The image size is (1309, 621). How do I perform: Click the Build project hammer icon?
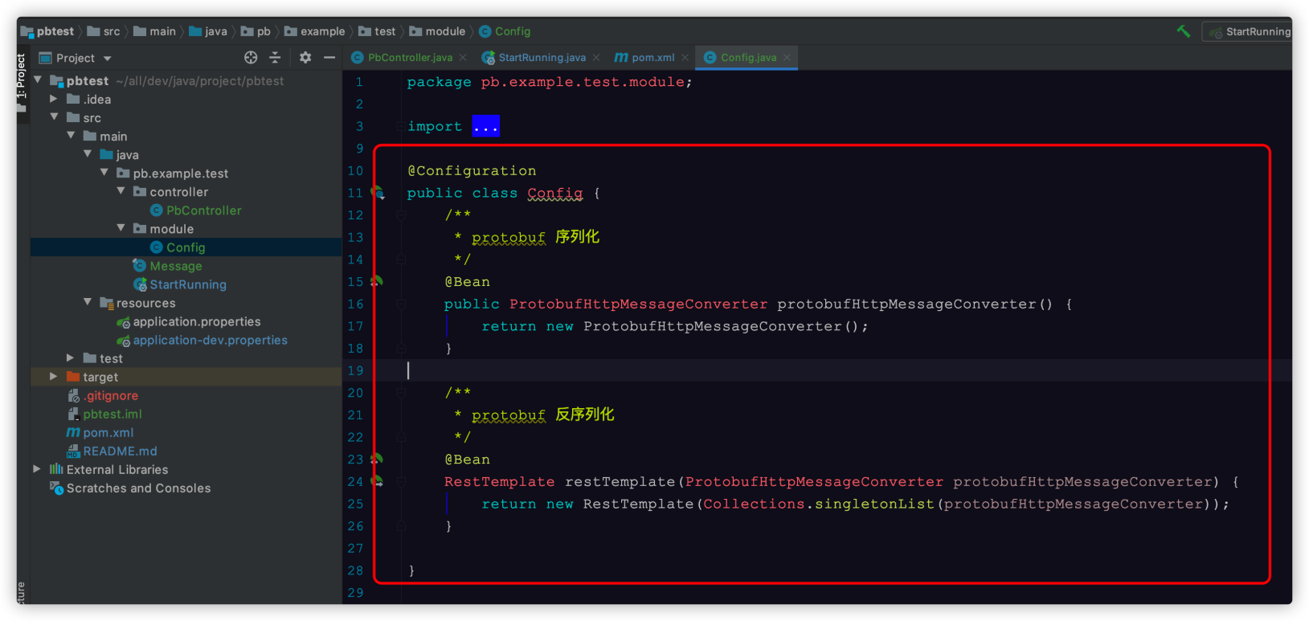coord(1184,31)
